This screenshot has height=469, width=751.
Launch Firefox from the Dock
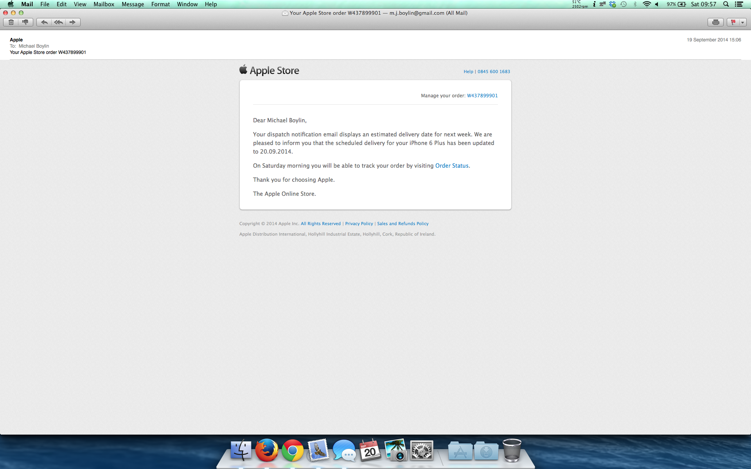267,451
